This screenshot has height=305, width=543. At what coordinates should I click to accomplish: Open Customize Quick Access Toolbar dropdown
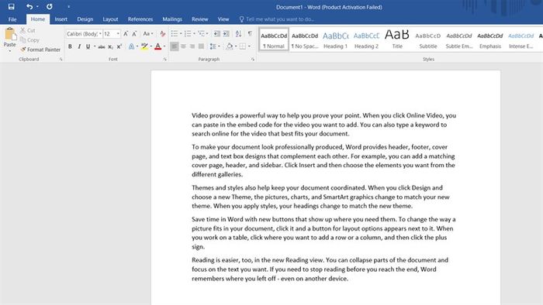tap(68, 7)
